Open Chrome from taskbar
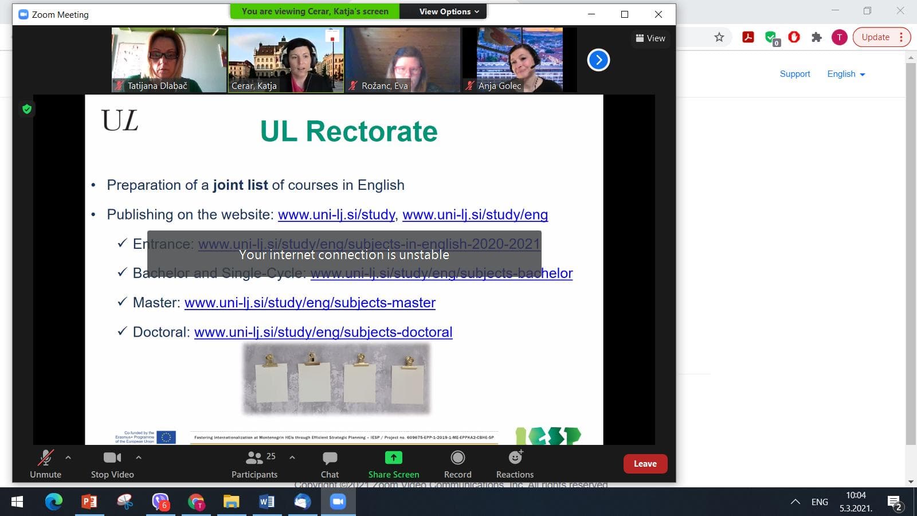This screenshot has width=917, height=516. pos(196,502)
